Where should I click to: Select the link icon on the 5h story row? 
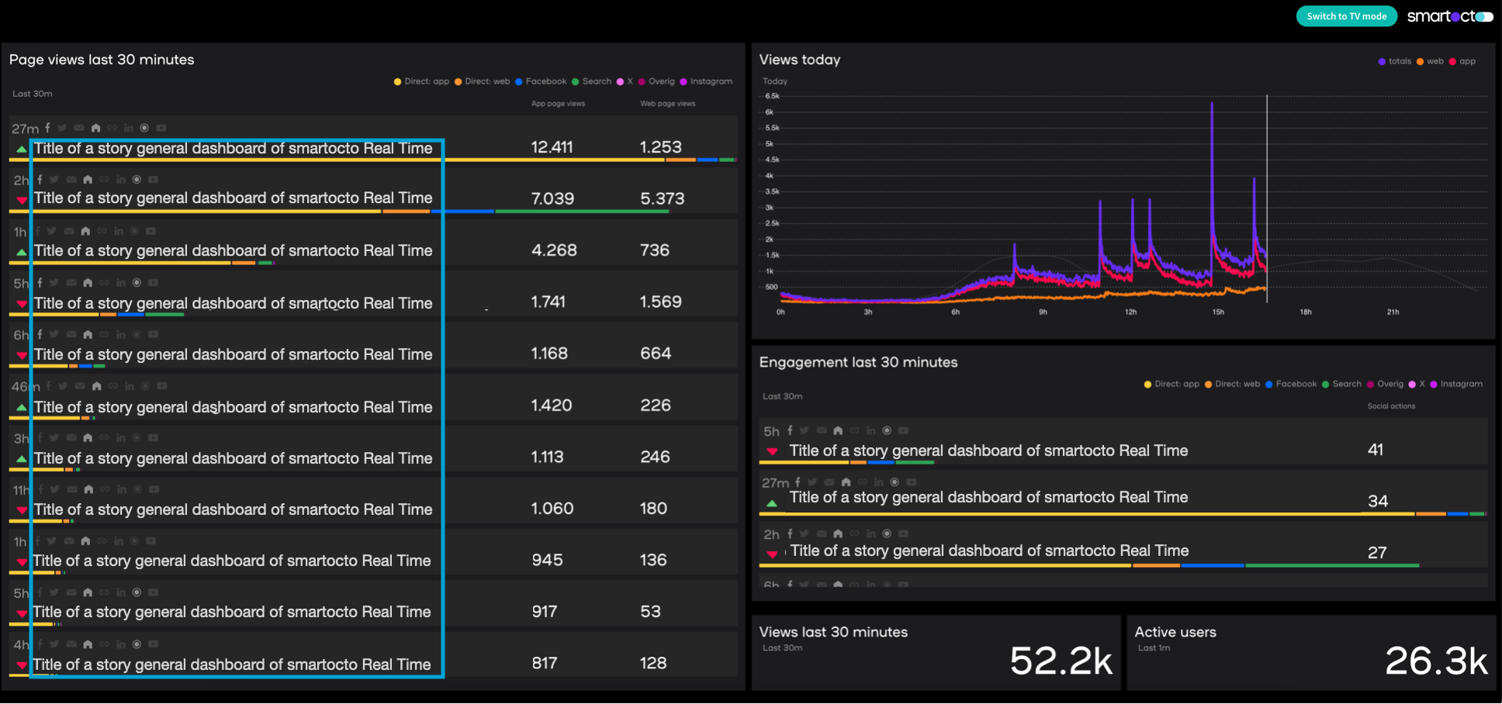pos(103,282)
